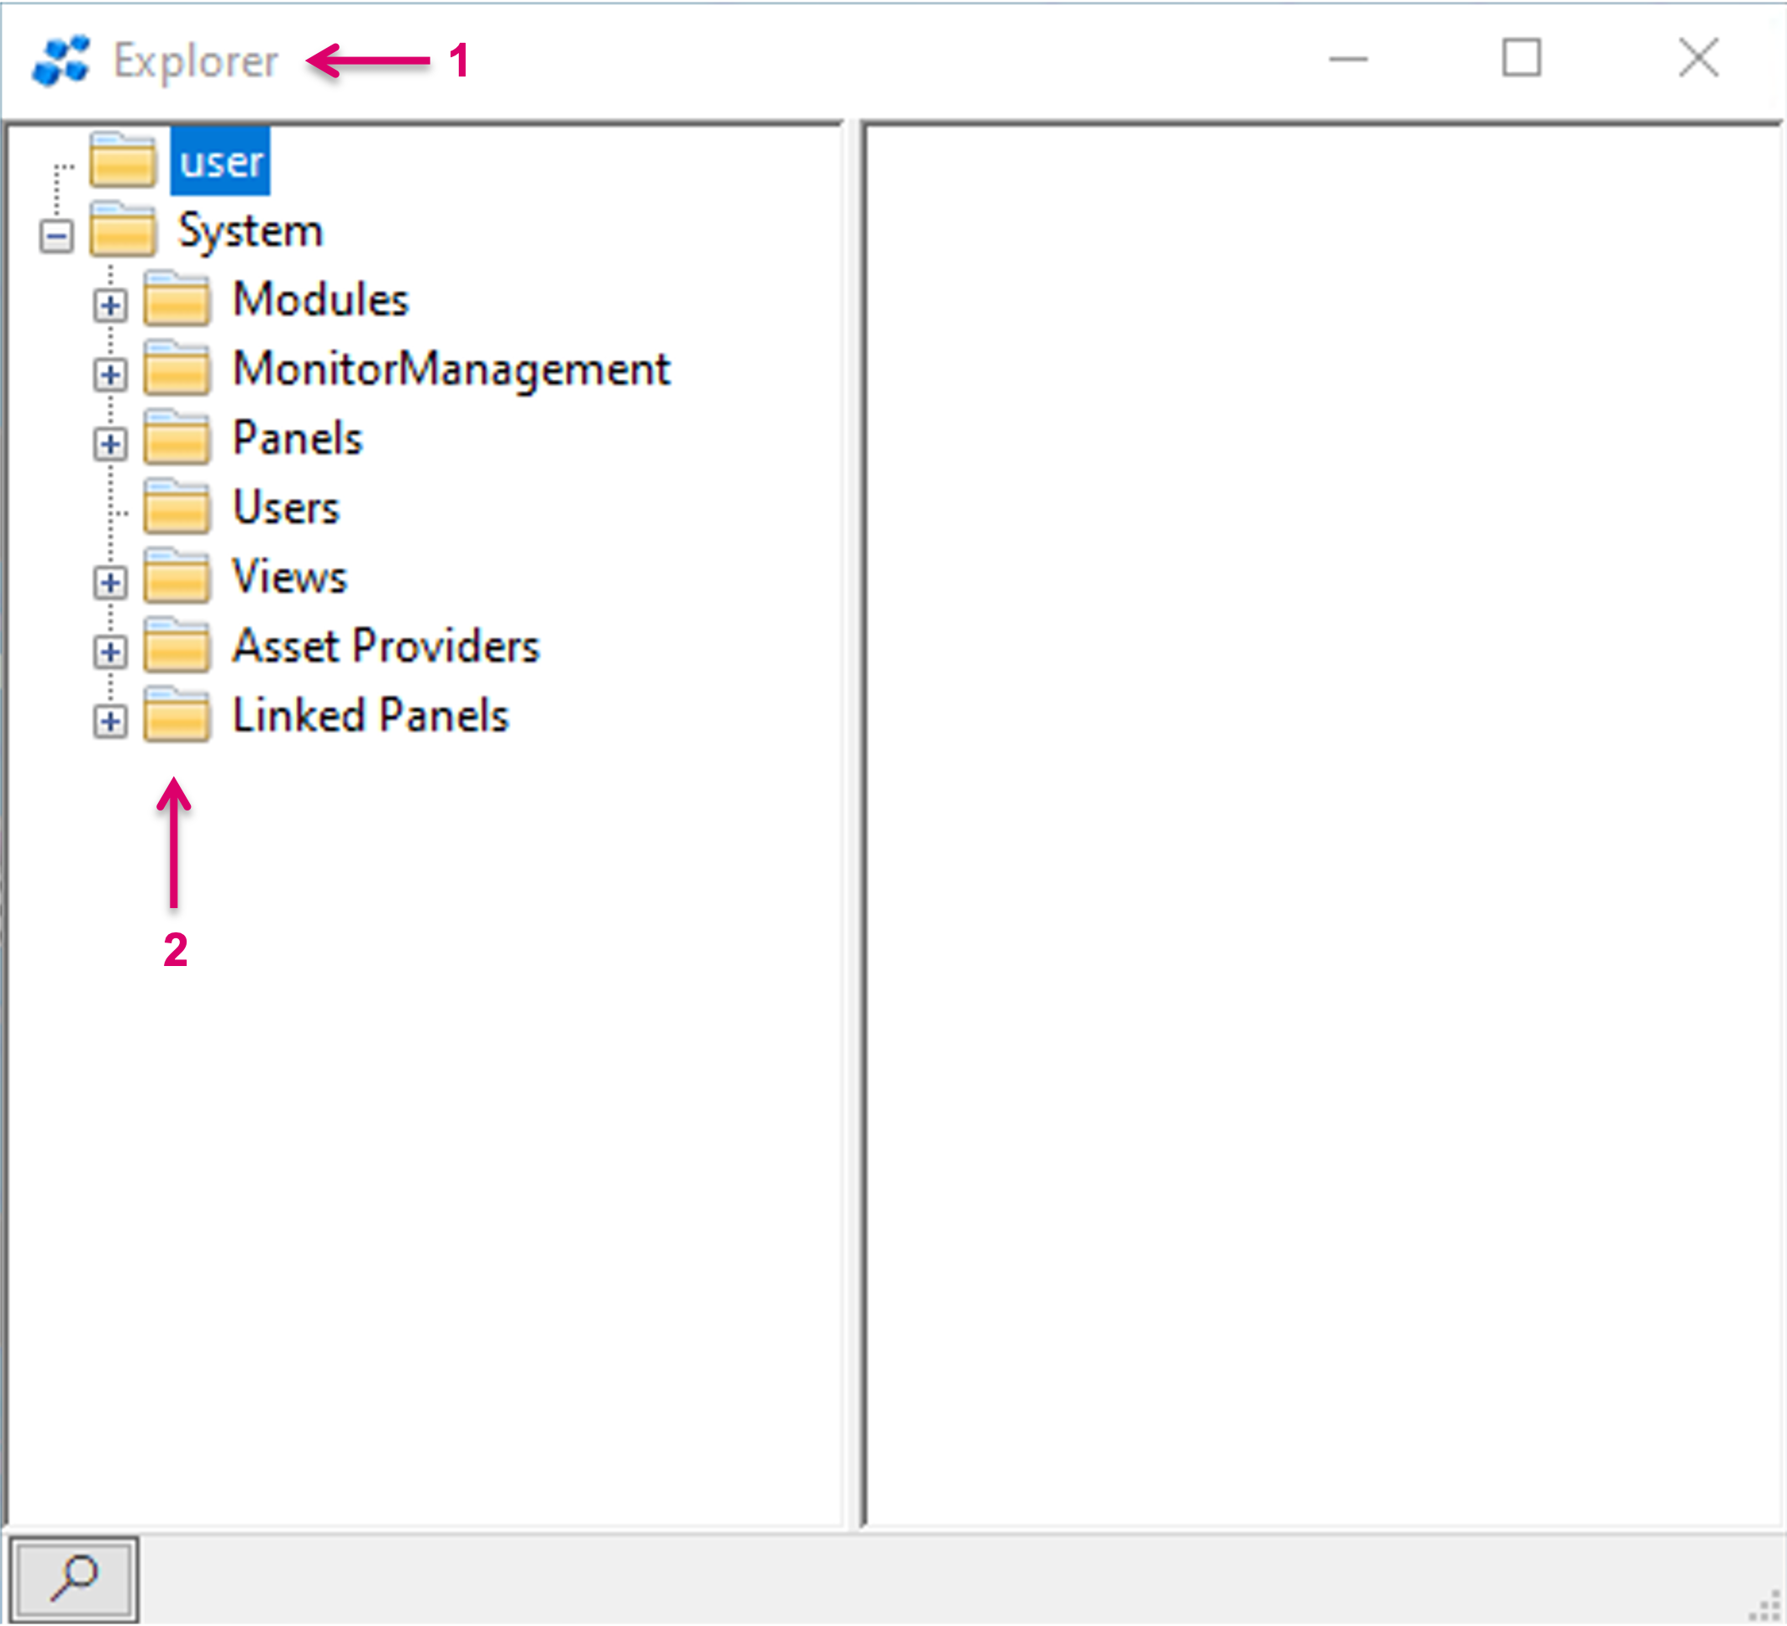Select the Views tree label
This screenshot has width=1787, height=1626.
pyautogui.click(x=289, y=576)
